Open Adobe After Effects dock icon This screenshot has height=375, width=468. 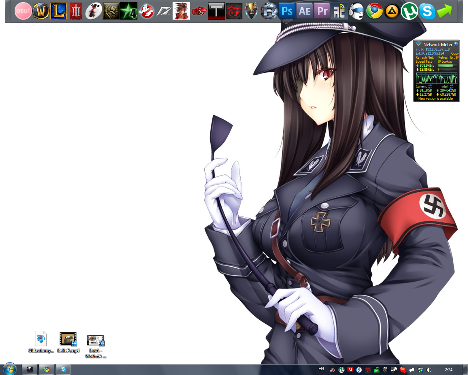(305, 11)
